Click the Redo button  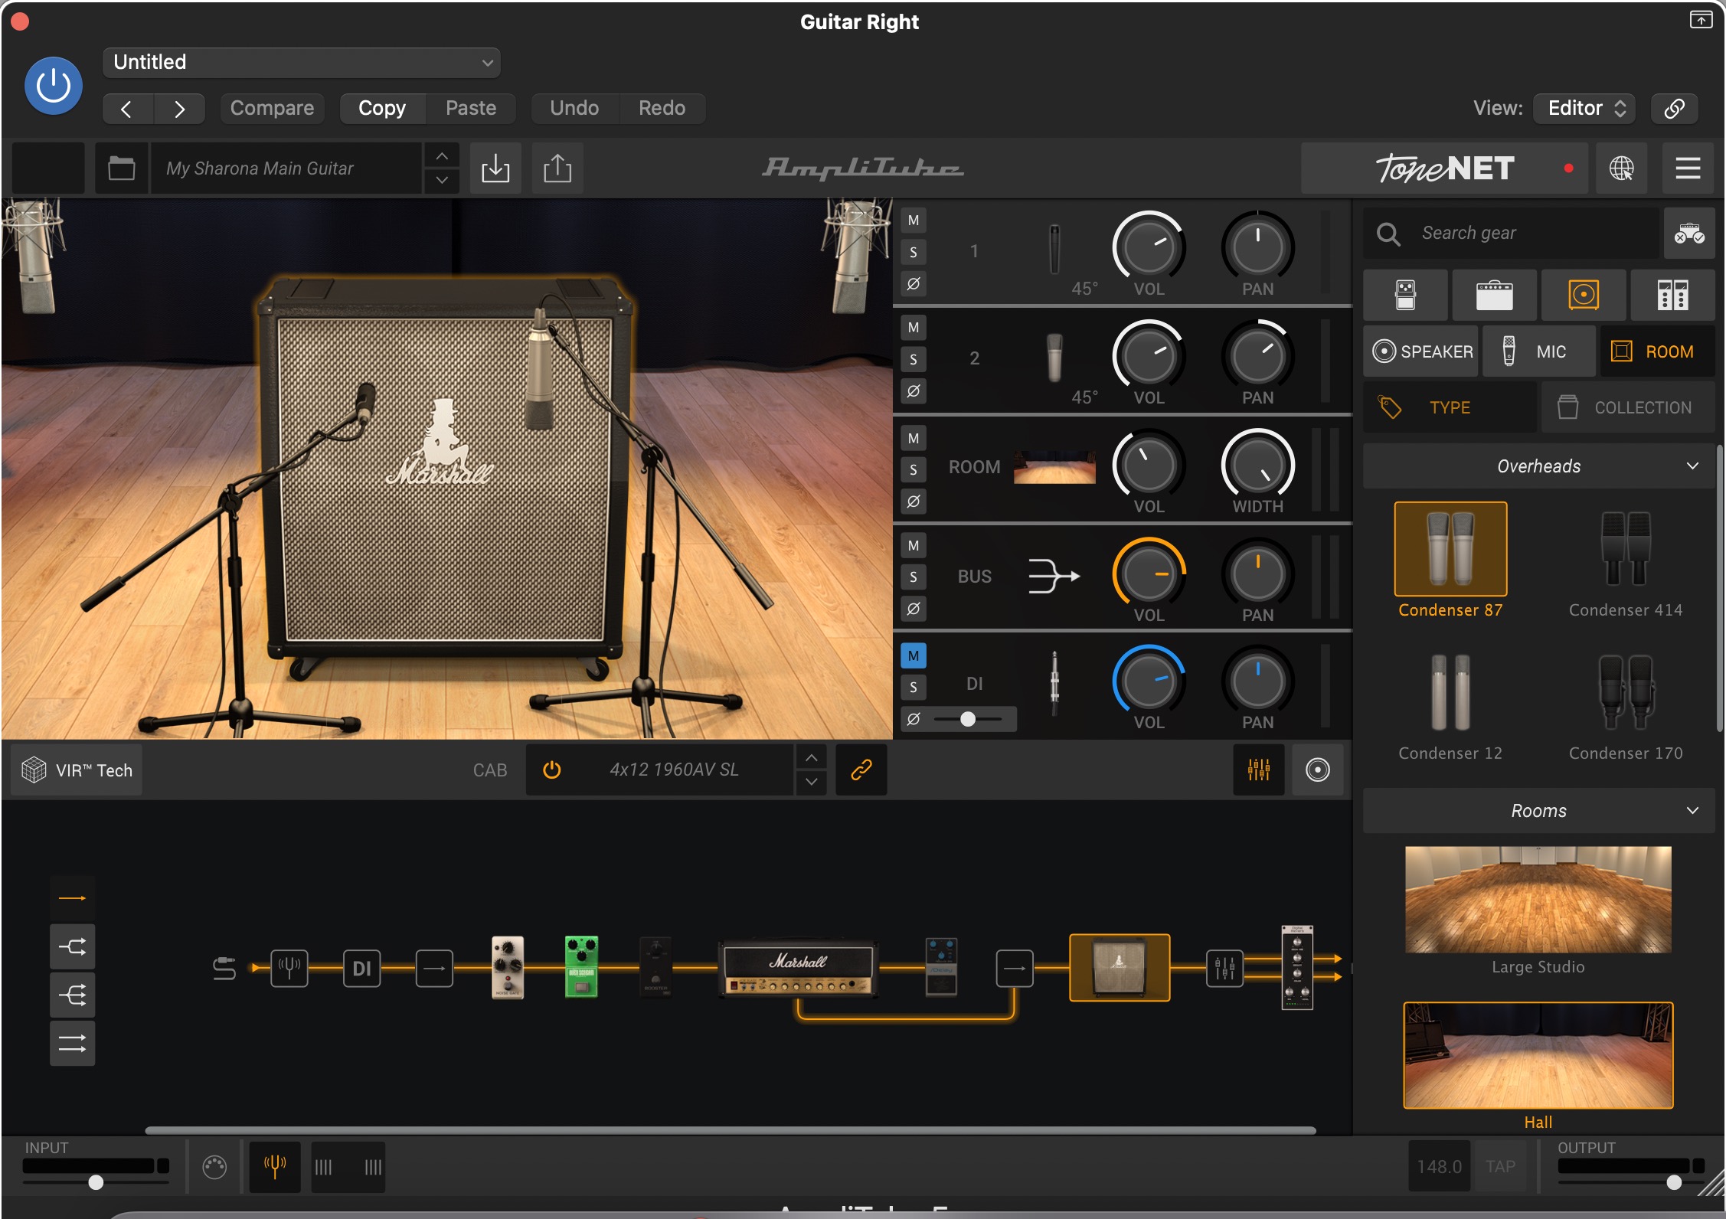pos(662,108)
